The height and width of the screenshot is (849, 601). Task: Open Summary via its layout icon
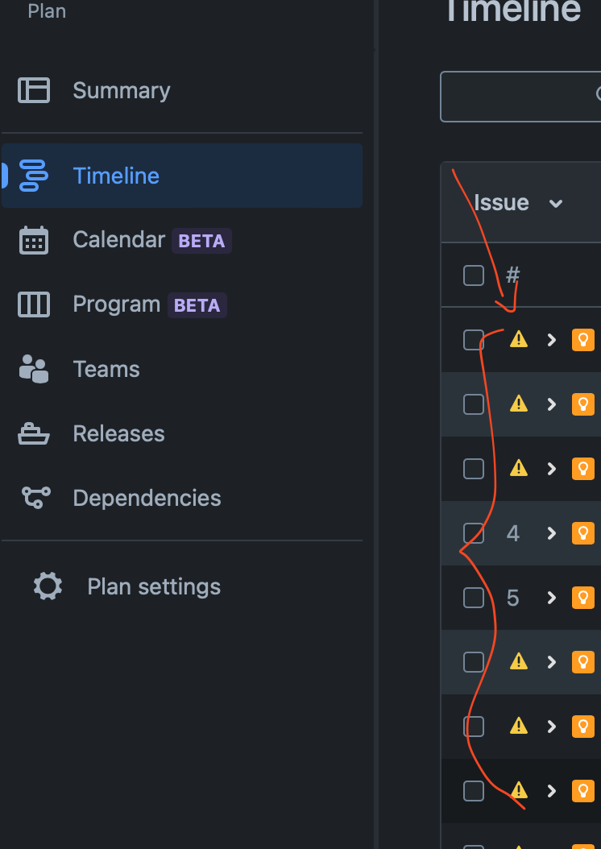tap(34, 90)
